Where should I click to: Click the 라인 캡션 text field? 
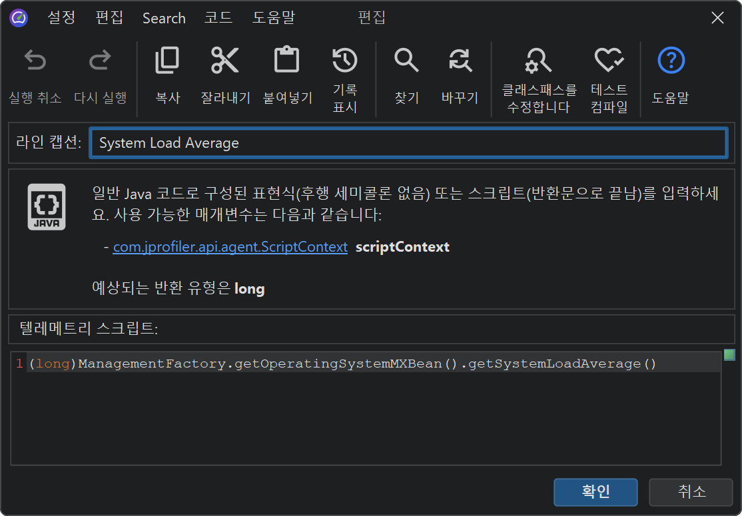pyautogui.click(x=408, y=143)
